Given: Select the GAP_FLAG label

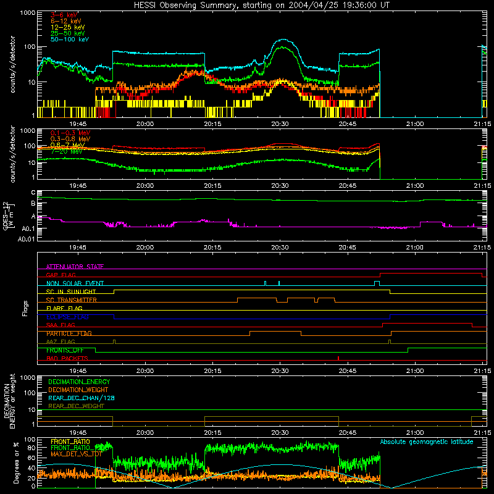Looking at the screenshot, I should tap(61, 275).
